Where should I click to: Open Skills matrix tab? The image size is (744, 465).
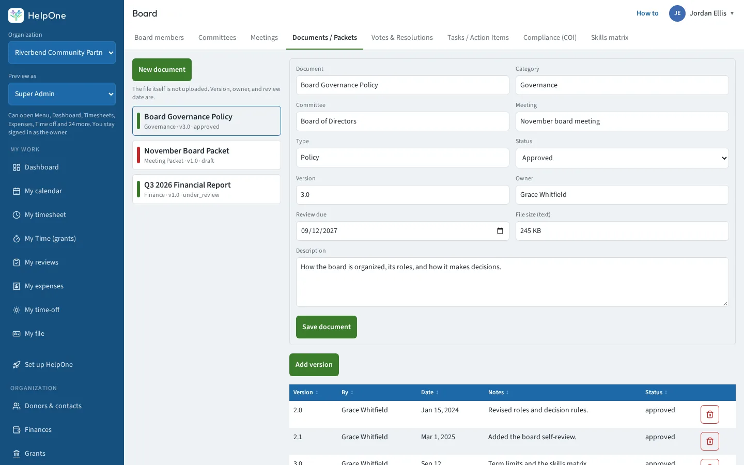click(610, 38)
